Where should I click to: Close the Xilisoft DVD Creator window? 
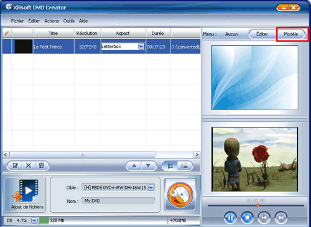pos(294,8)
